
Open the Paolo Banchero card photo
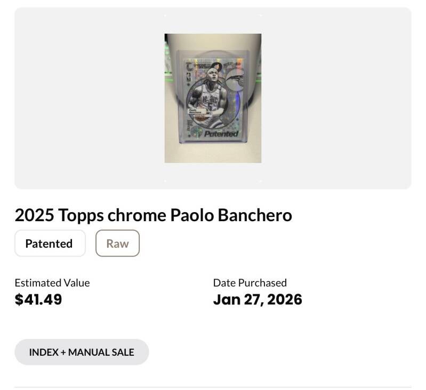pos(213,98)
